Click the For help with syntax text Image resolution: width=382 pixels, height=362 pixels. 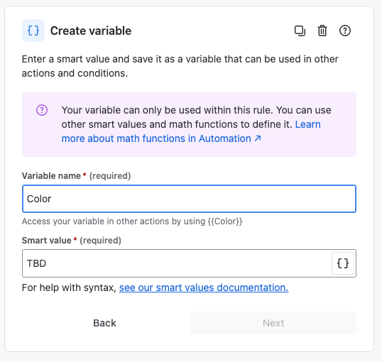69,287
